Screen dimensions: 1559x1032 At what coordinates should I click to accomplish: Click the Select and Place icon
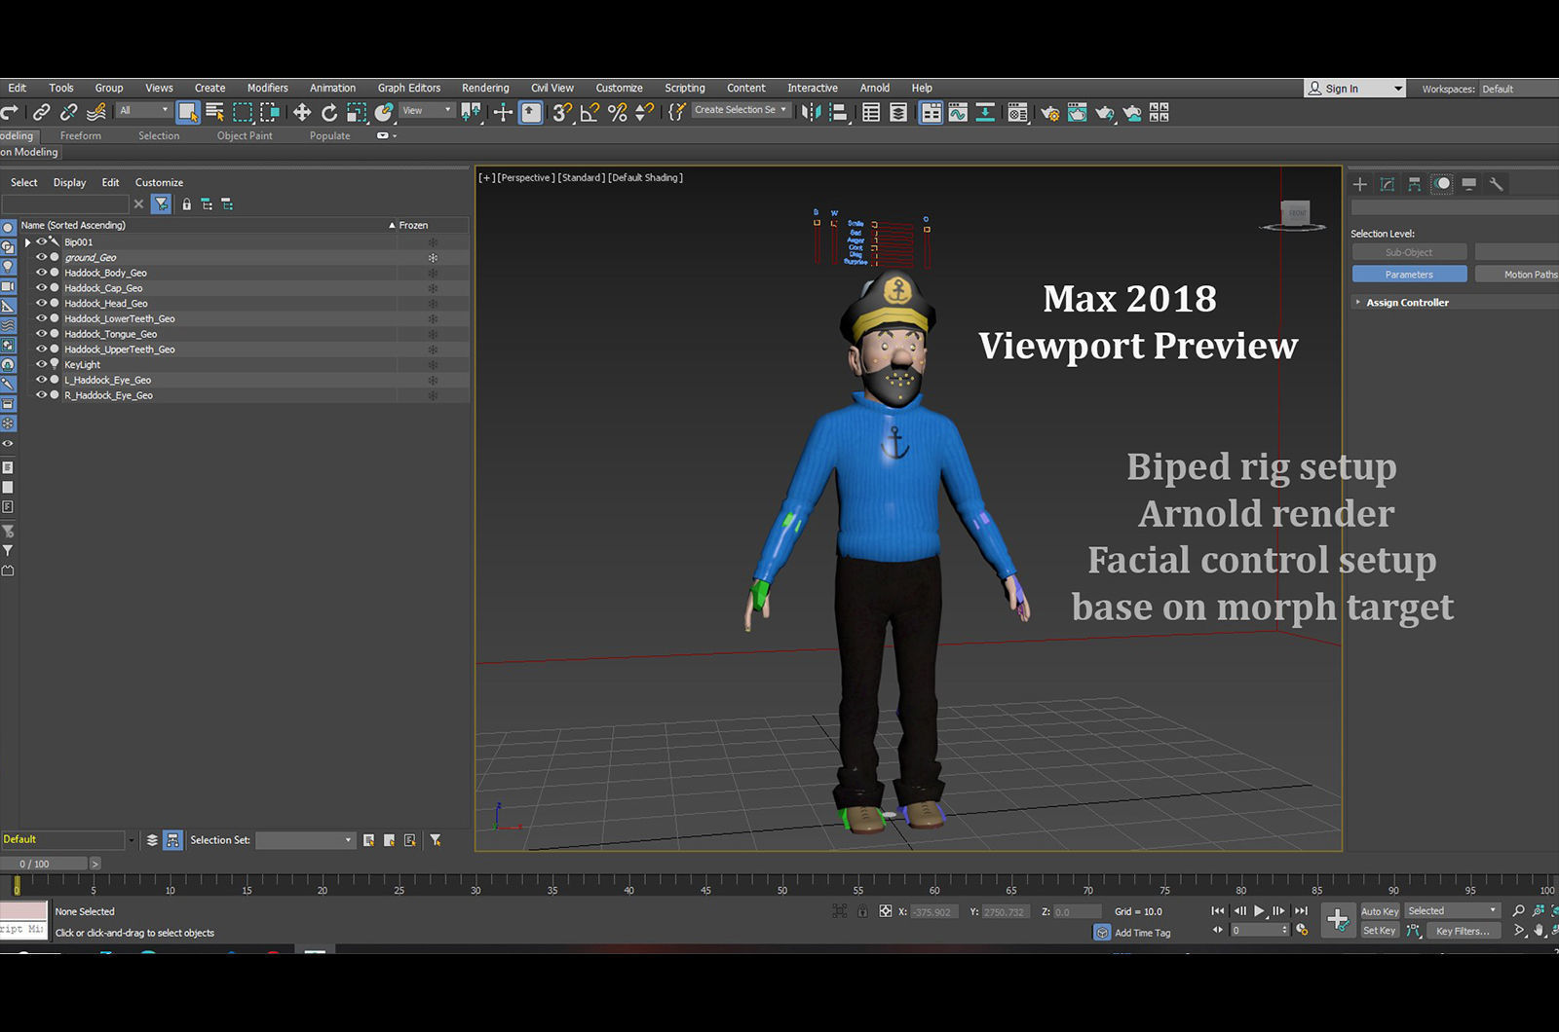tap(384, 113)
